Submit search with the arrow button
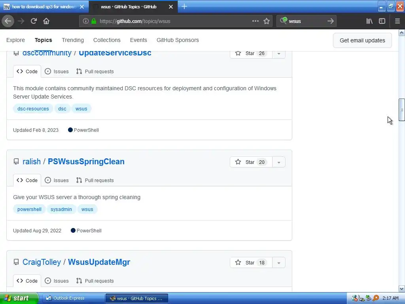 pos(330,21)
